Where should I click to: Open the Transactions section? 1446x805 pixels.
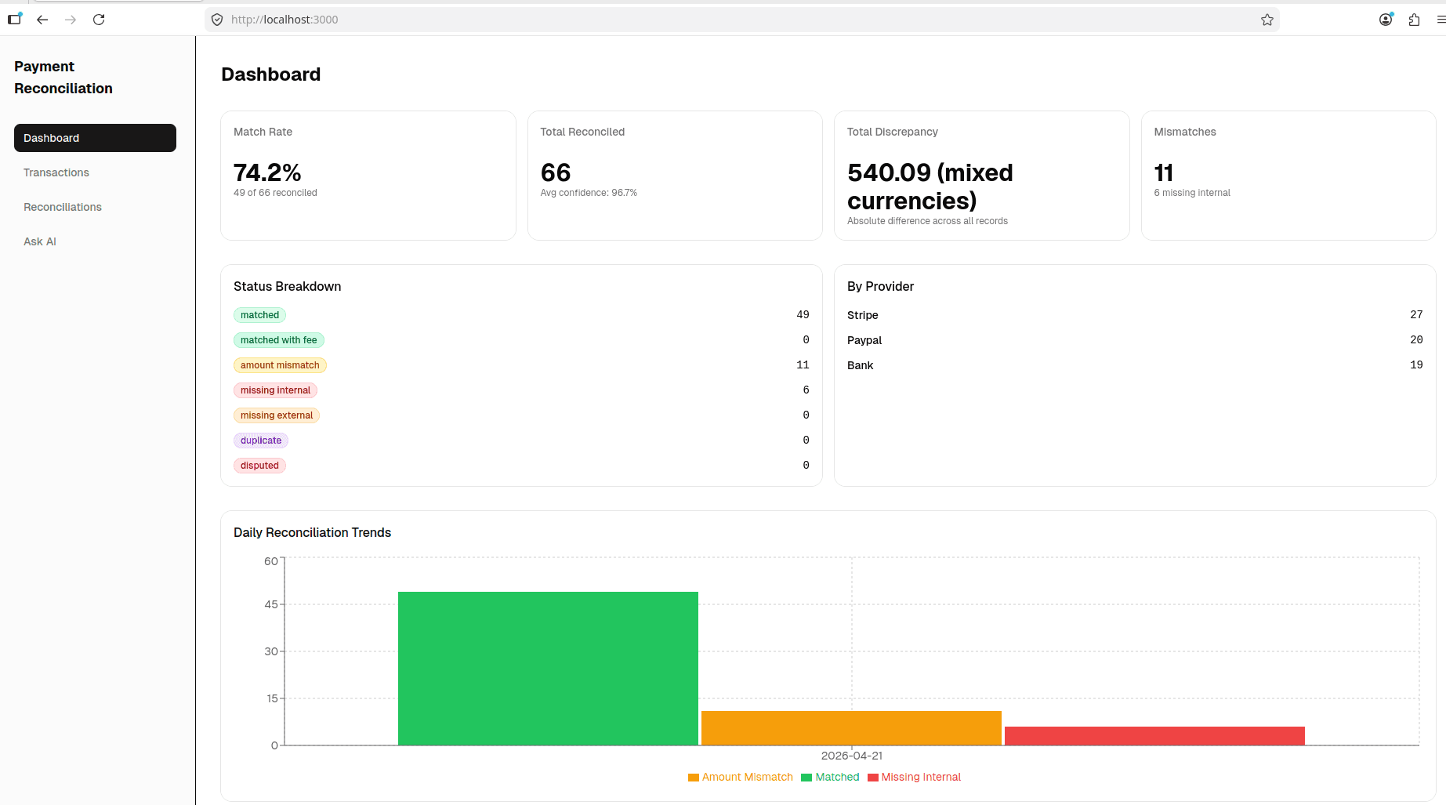pyautogui.click(x=56, y=172)
